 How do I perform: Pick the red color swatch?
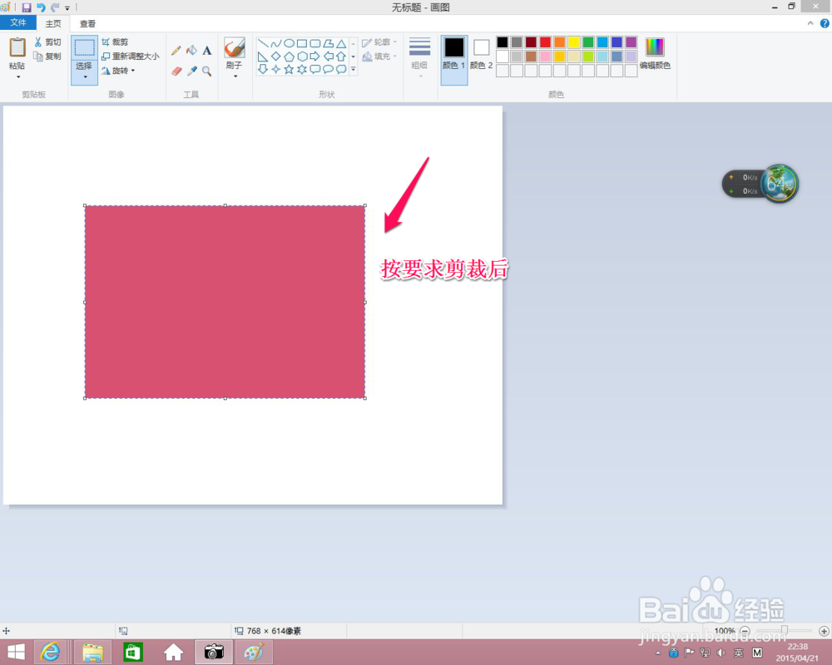coord(546,42)
